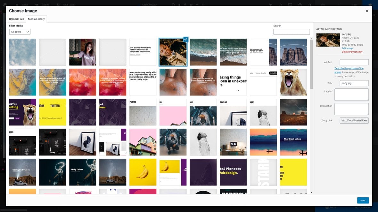Close the Choose Image dialog
Viewport: 378px width, 212px height.
[367, 11]
